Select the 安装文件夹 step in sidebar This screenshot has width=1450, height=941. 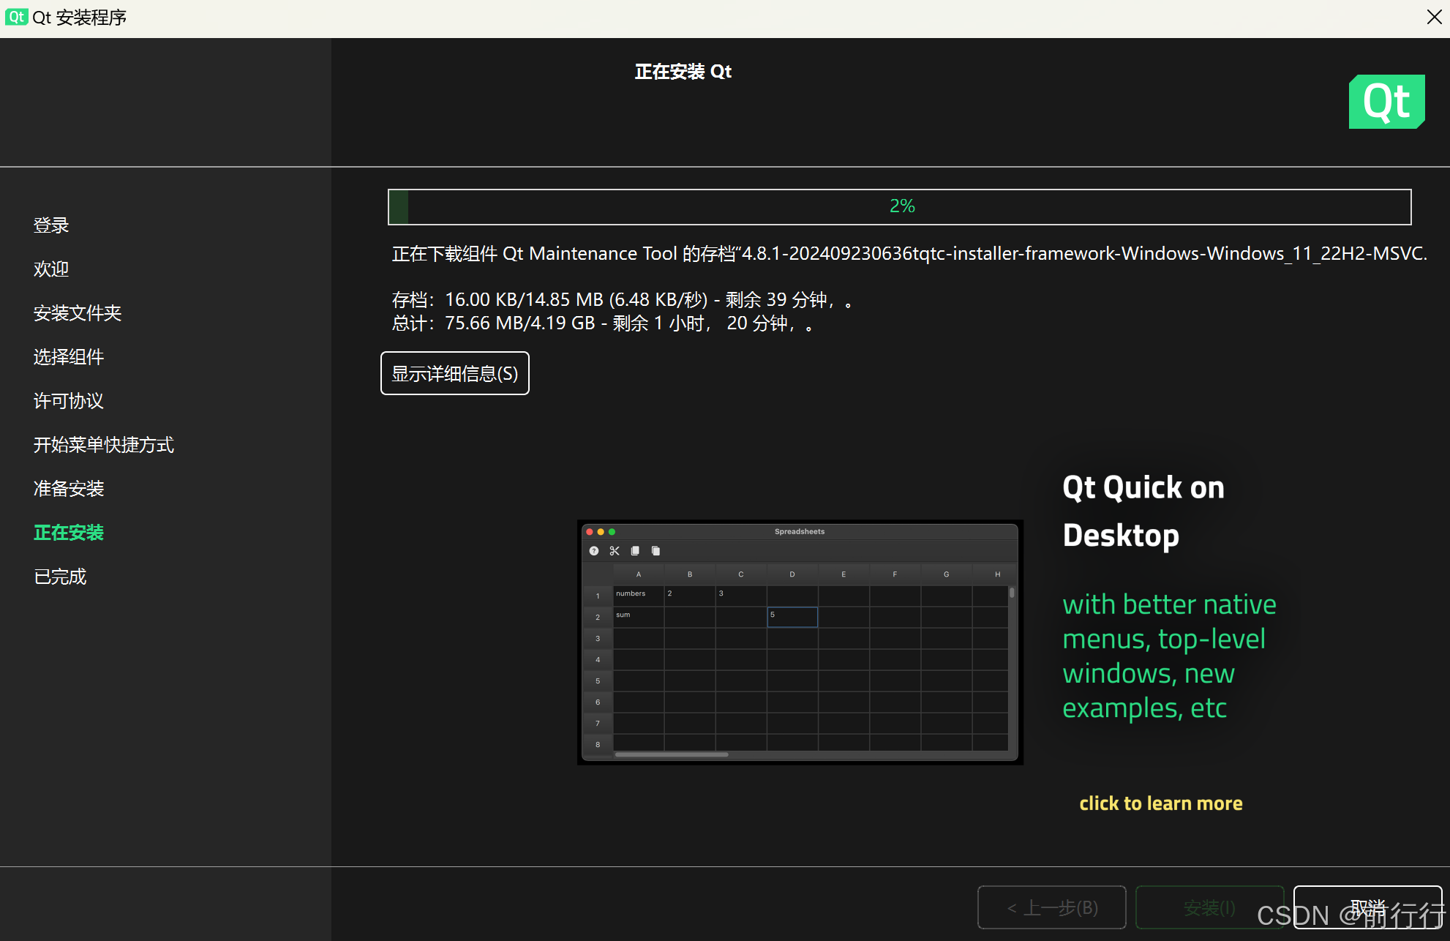(78, 313)
